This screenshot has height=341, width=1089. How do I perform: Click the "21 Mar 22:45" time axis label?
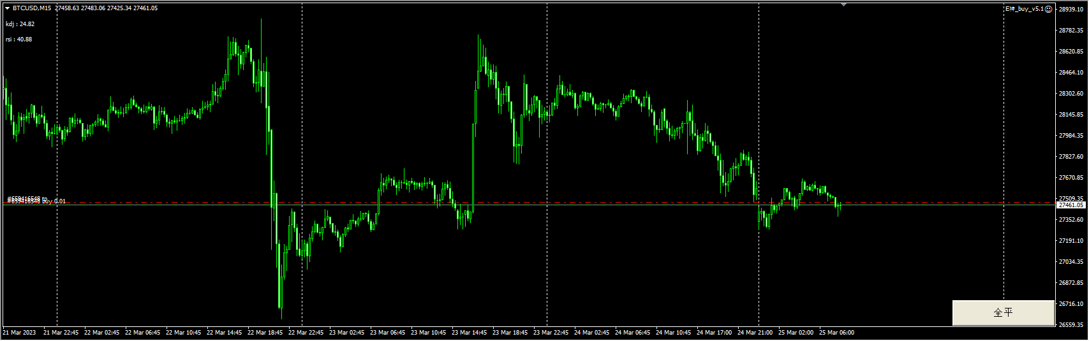click(x=61, y=333)
